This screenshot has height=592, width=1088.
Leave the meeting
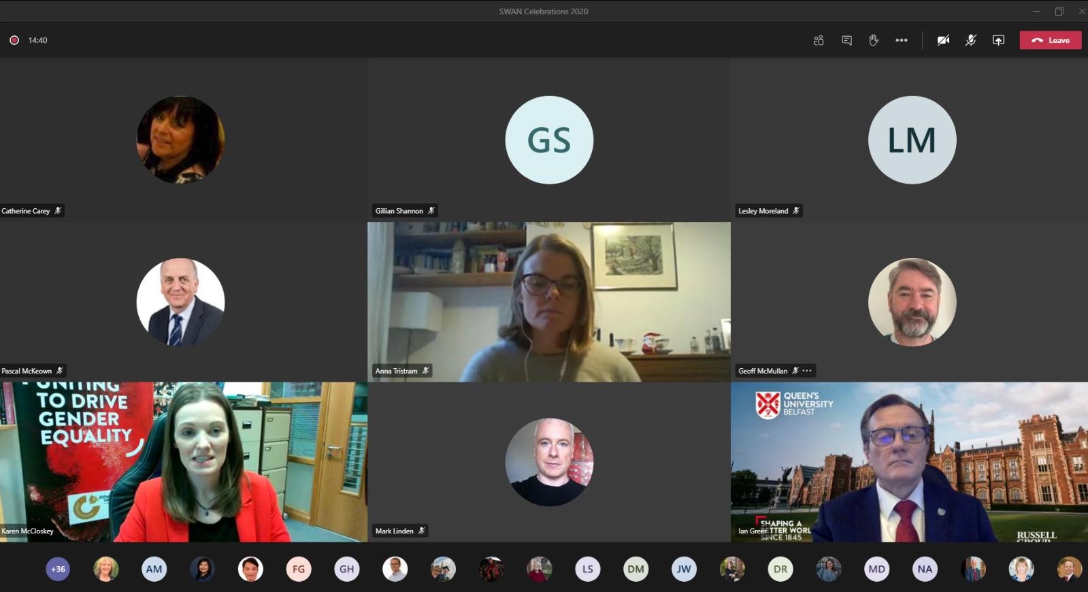[1050, 41]
